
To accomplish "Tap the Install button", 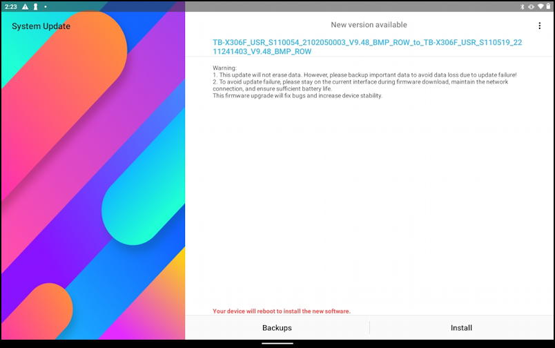I will tap(461, 328).
